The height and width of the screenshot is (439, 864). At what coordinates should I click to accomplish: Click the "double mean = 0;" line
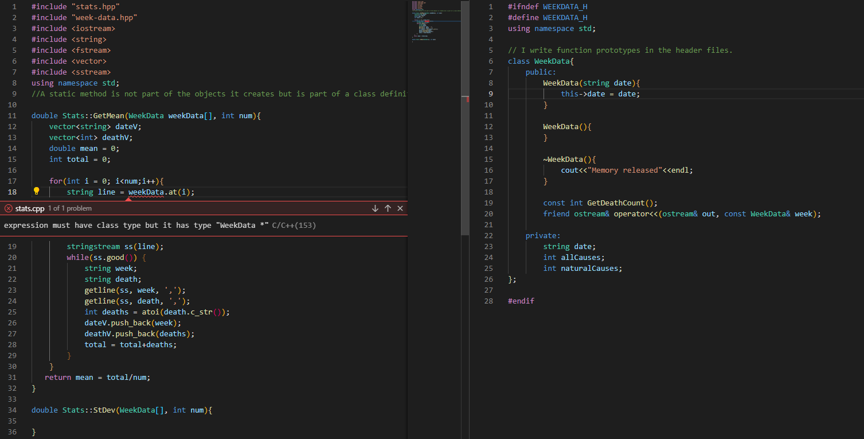[x=84, y=149]
